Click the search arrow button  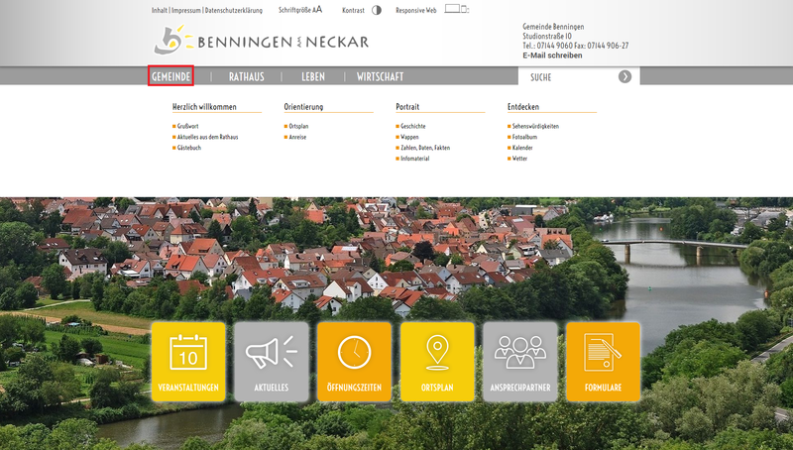[624, 76]
